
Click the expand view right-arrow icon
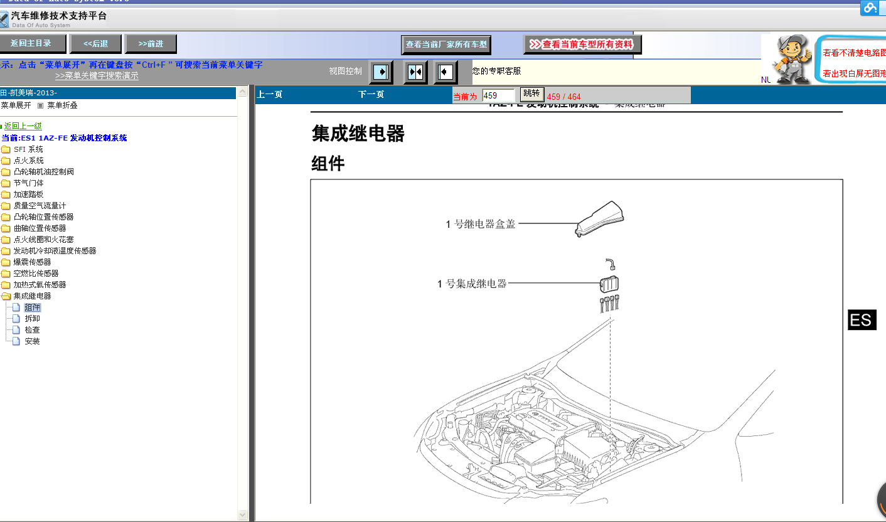coord(381,72)
